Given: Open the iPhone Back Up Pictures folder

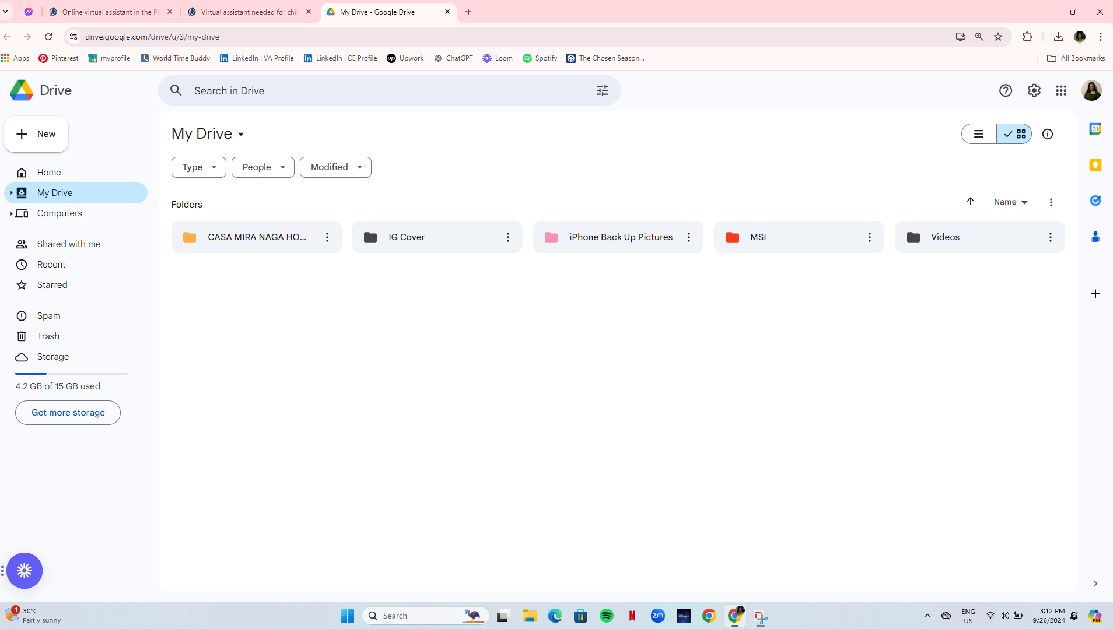Looking at the screenshot, I should [x=618, y=237].
